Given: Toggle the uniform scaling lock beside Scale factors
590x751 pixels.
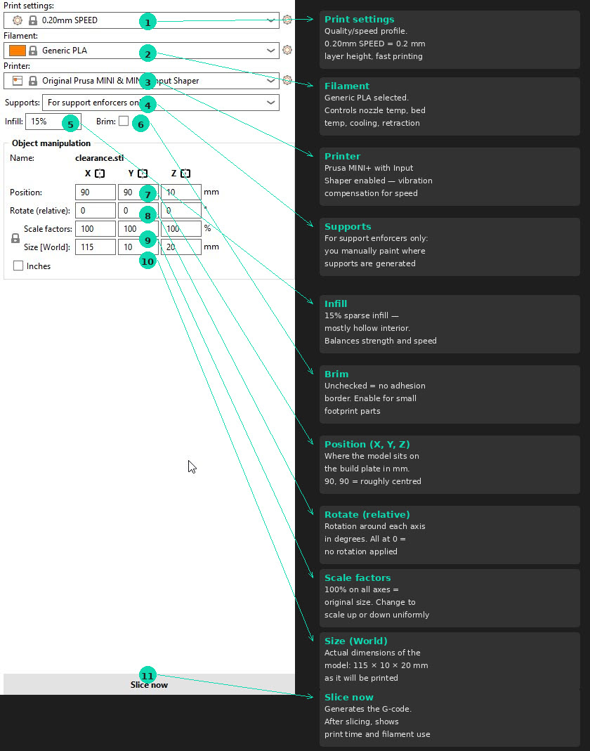Looking at the screenshot, I should pyautogui.click(x=15, y=237).
